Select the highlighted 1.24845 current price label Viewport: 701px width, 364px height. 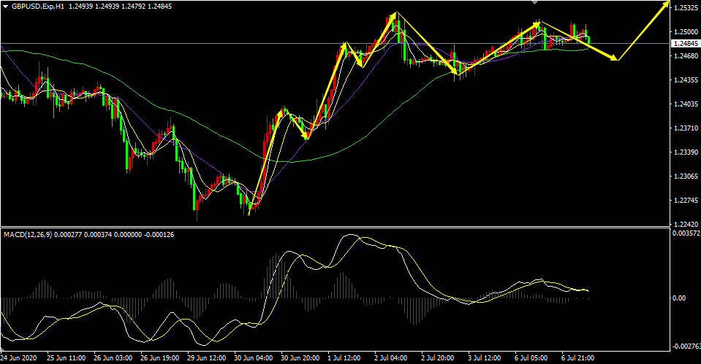686,43
